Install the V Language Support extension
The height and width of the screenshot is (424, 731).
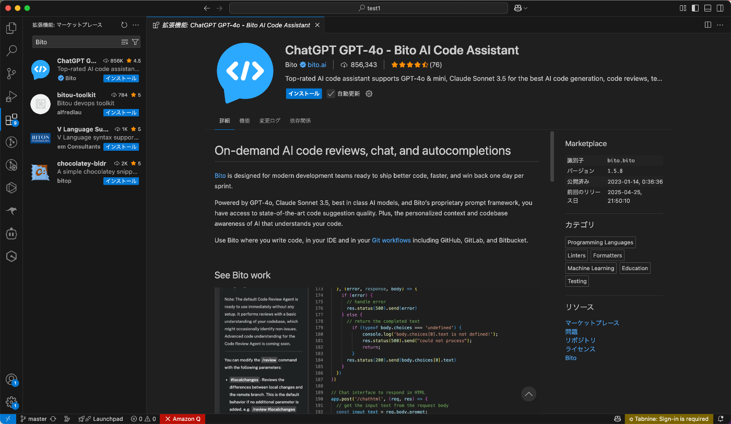(x=121, y=147)
